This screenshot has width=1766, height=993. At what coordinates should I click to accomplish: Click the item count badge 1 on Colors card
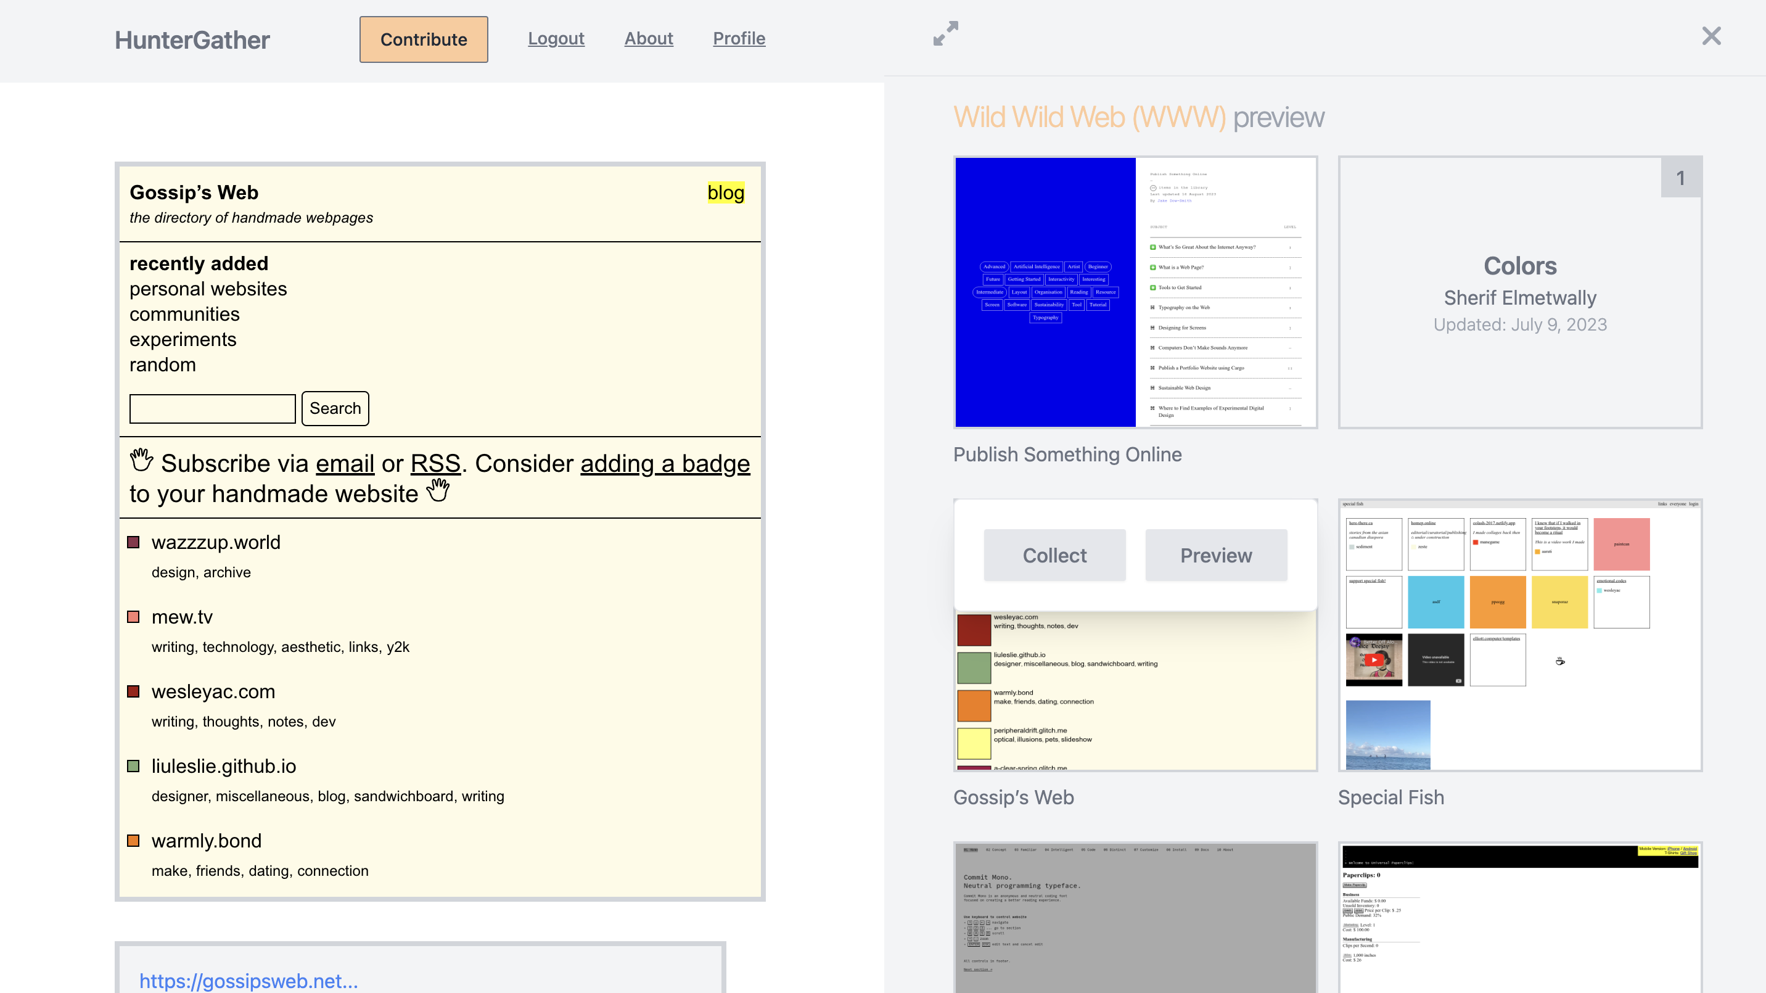pos(1680,178)
